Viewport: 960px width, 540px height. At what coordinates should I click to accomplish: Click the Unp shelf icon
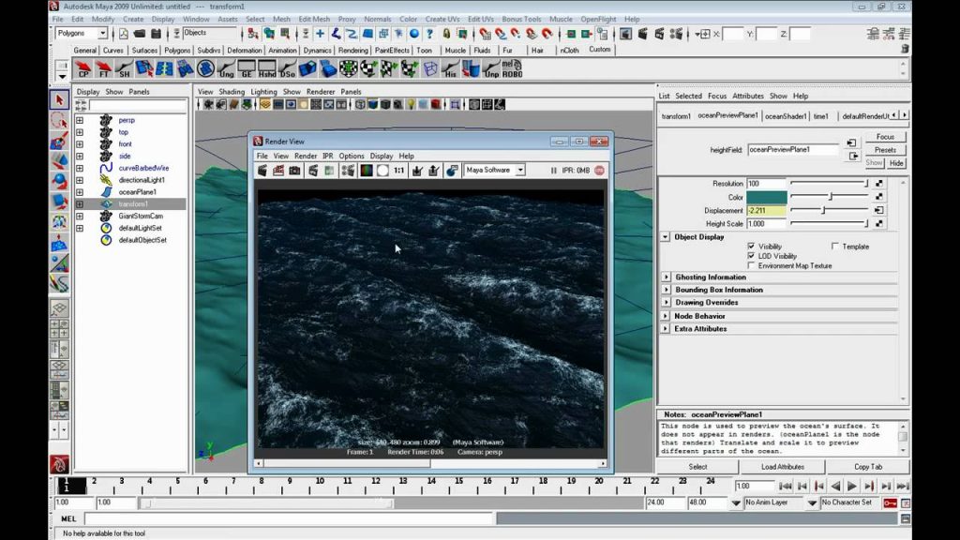(491, 69)
